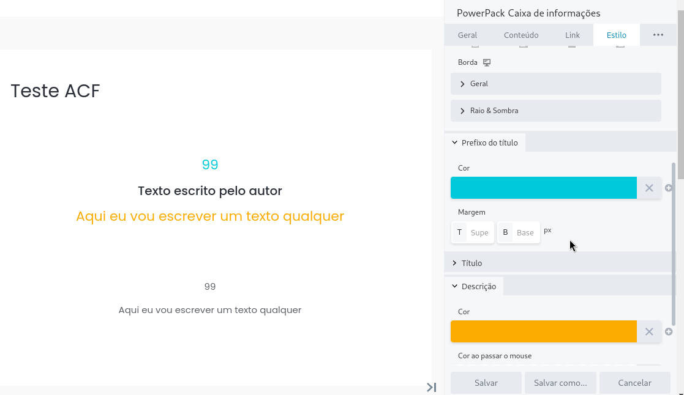This screenshot has height=395, width=684.
Task: Switch to the Geral tab
Action: (467, 35)
